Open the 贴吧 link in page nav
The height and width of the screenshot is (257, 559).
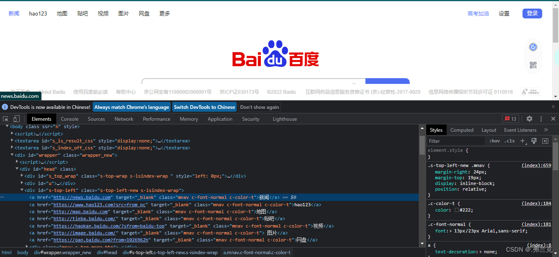click(x=82, y=14)
